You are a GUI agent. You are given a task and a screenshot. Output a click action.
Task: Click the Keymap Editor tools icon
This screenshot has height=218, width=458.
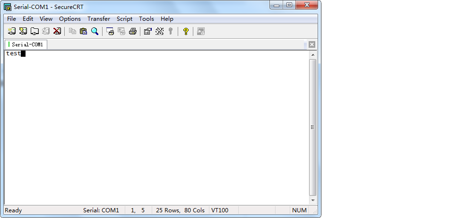(x=159, y=31)
